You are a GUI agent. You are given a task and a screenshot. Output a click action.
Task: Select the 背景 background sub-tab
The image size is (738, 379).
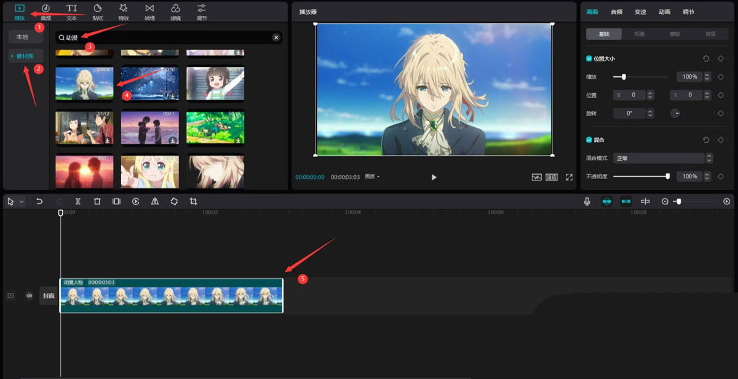pyautogui.click(x=711, y=34)
